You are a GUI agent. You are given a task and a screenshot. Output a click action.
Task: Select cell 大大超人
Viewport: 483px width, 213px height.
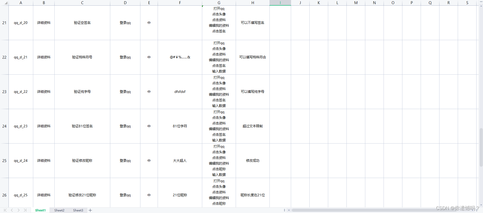click(180, 161)
